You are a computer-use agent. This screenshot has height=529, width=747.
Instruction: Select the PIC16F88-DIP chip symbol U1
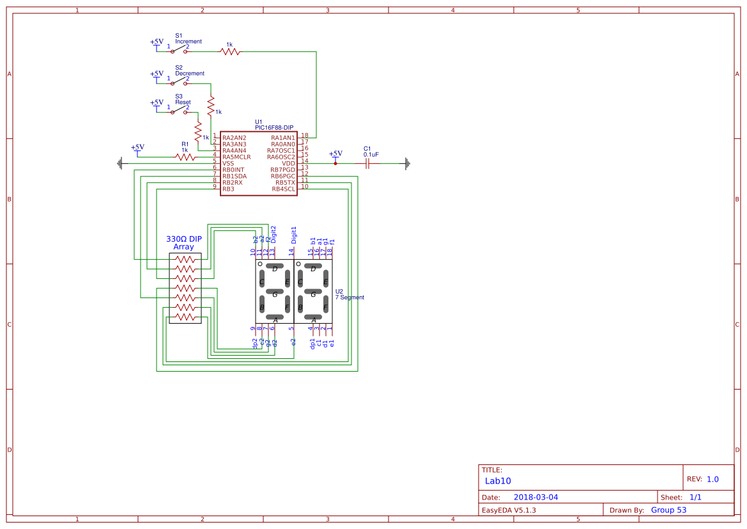pyautogui.click(x=258, y=163)
